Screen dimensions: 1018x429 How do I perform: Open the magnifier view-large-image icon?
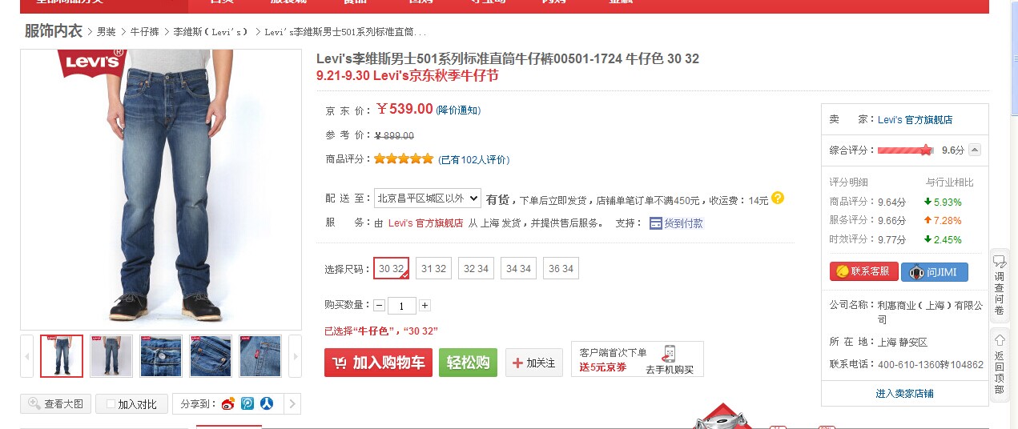(34, 403)
